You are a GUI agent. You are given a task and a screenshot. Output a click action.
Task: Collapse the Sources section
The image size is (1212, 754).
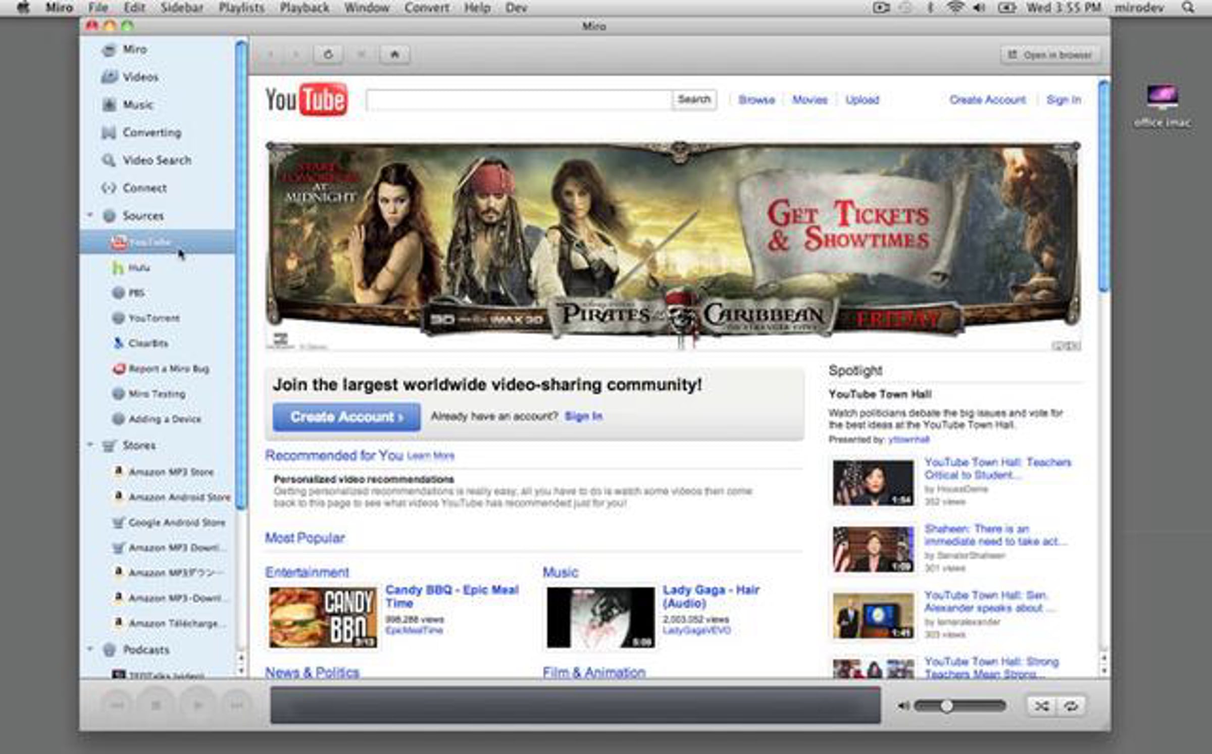pos(90,215)
